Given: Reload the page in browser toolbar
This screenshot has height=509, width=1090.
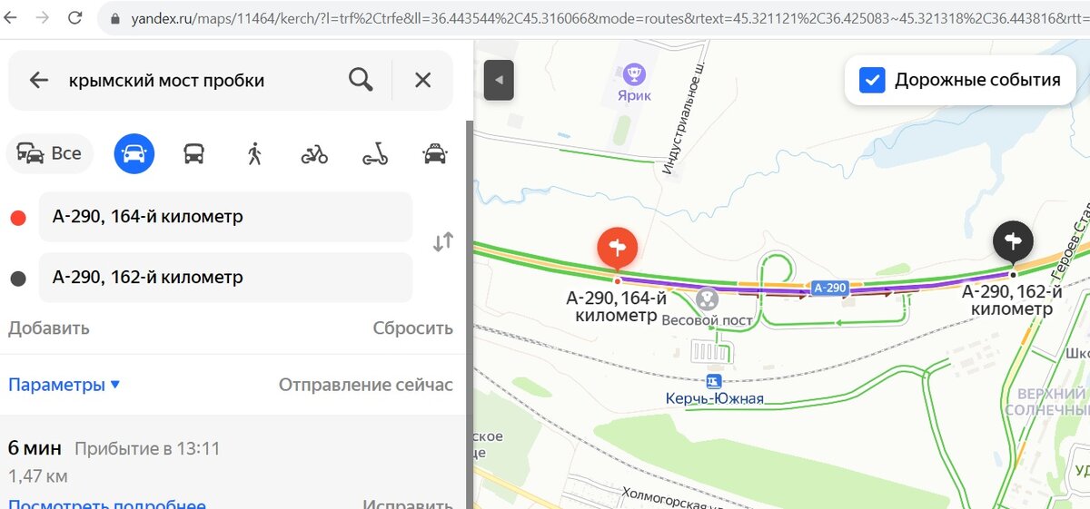Looking at the screenshot, I should (75, 17).
